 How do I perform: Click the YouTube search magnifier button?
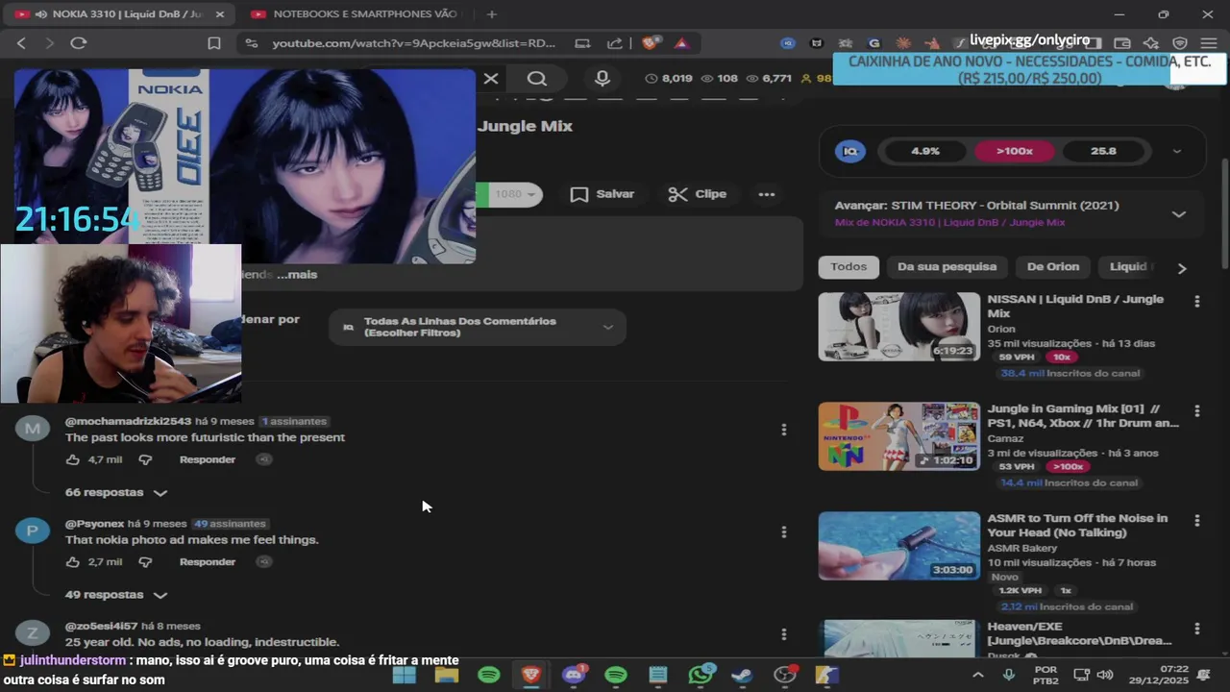point(537,79)
